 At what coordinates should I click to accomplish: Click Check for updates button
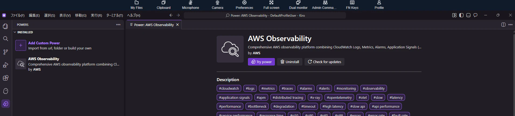pyautogui.click(x=324, y=62)
